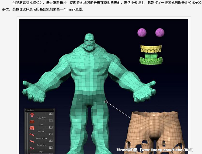202x154 pixels.
Task: Hide the pantalon subtool via eye
Action: 51,127
